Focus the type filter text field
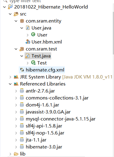Image resolution: width=114 pixels, height=157 pixels. (x=57, y=1)
